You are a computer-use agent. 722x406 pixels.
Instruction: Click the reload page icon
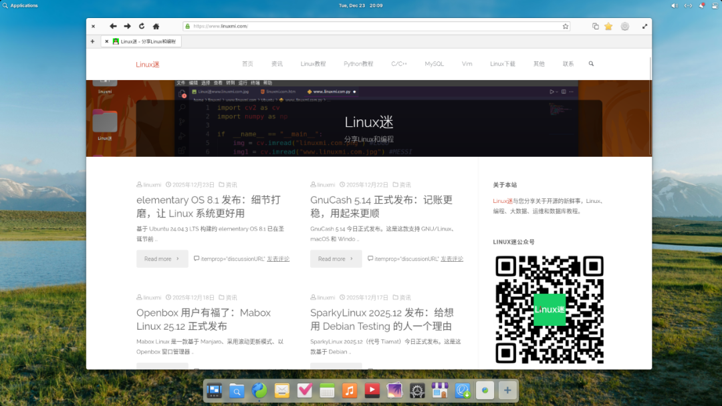click(x=141, y=26)
